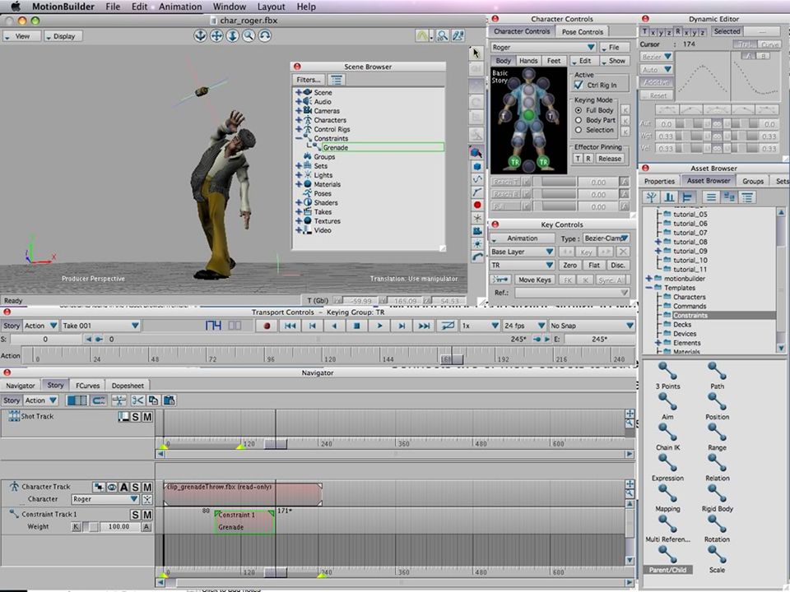
Task: Select the Scale constraint icon
Action: point(717,555)
